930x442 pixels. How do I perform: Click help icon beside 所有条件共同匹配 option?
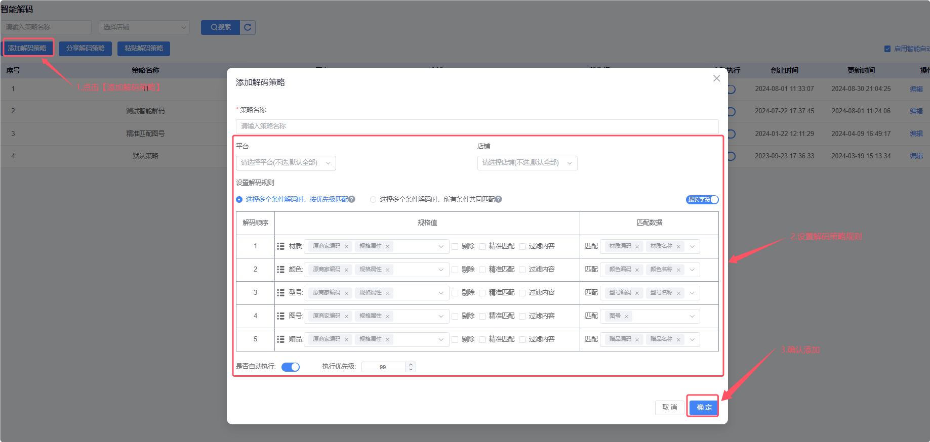499,199
